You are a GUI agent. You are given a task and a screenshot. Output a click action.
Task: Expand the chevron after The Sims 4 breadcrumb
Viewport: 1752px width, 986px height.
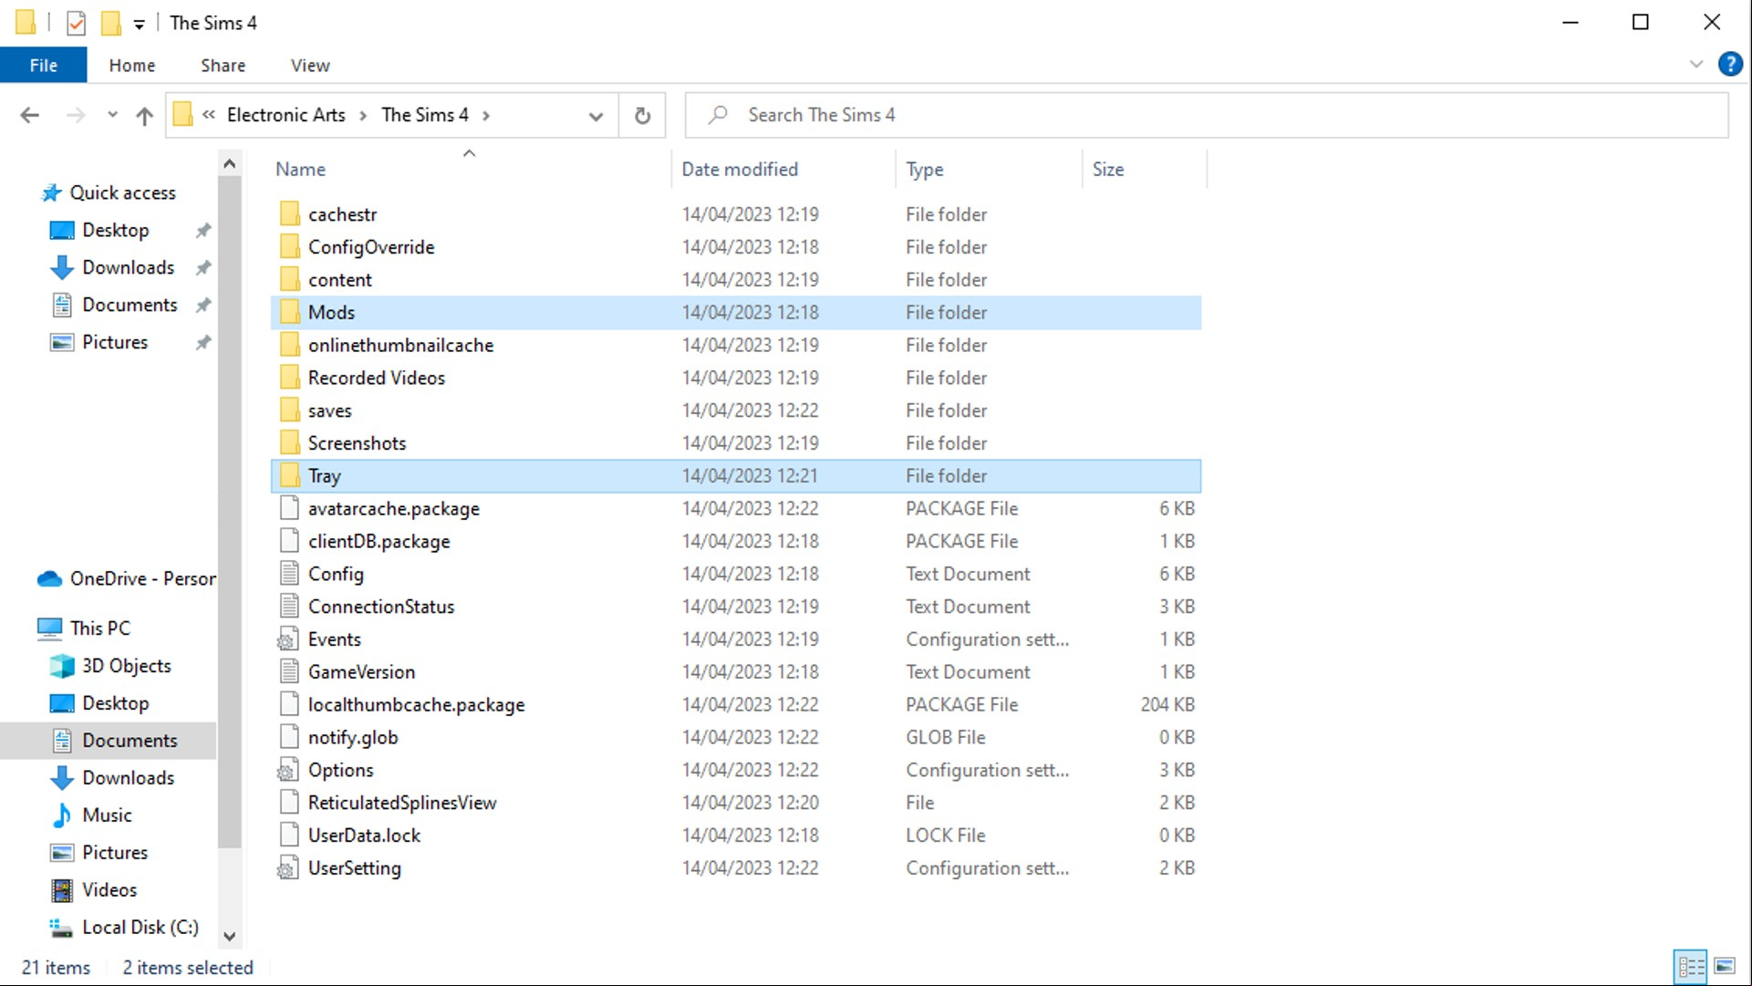pyautogui.click(x=486, y=115)
